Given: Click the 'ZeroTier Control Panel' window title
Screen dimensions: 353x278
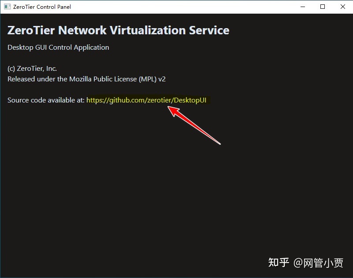Looking at the screenshot, I should click(42, 7).
